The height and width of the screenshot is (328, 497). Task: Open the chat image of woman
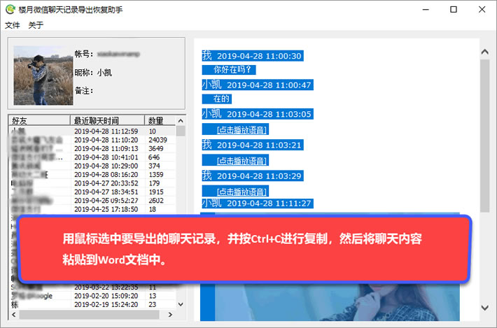(x=337, y=302)
